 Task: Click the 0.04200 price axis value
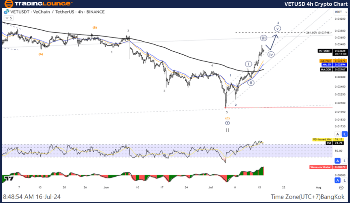click(x=340, y=19)
